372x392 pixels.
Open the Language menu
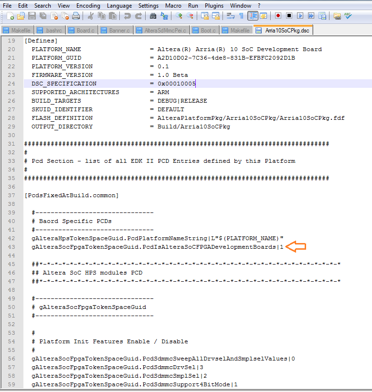(119, 6)
